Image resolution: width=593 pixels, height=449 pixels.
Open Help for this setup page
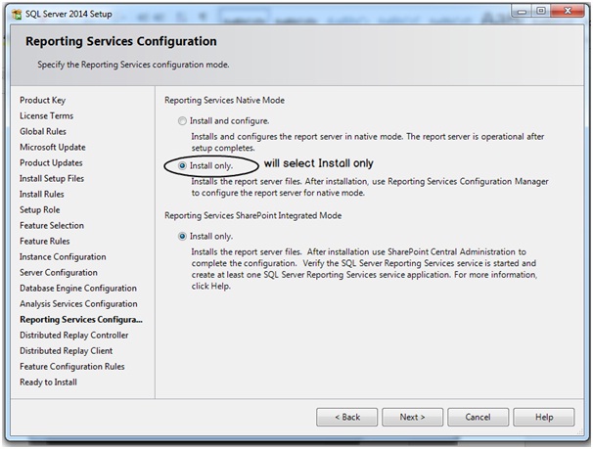click(x=544, y=417)
